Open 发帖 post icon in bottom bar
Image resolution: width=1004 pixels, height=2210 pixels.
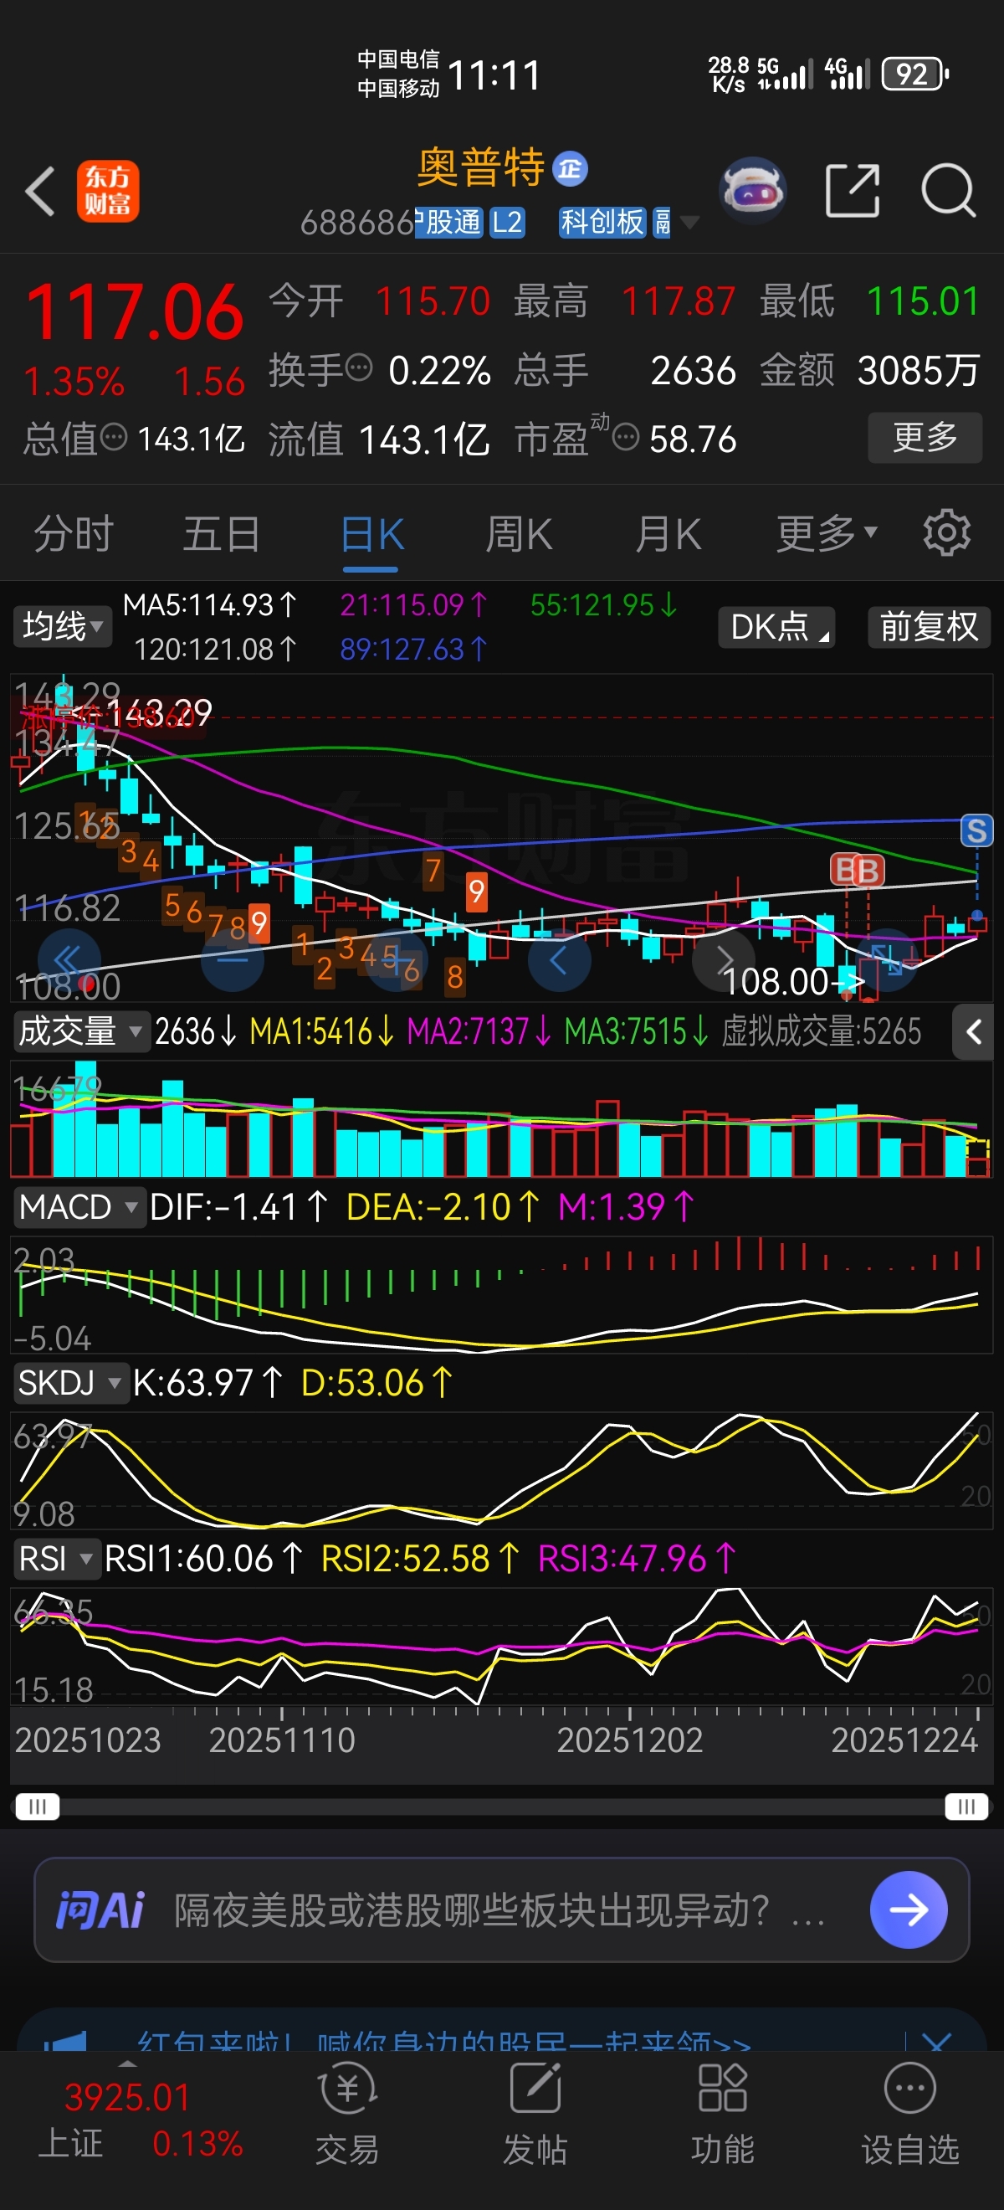coord(535,2113)
